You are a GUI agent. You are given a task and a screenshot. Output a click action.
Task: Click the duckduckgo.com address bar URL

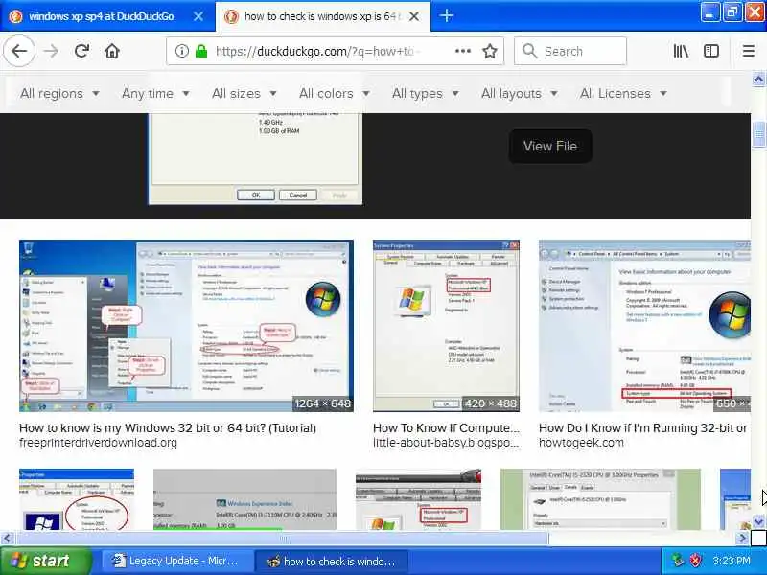pos(318,51)
